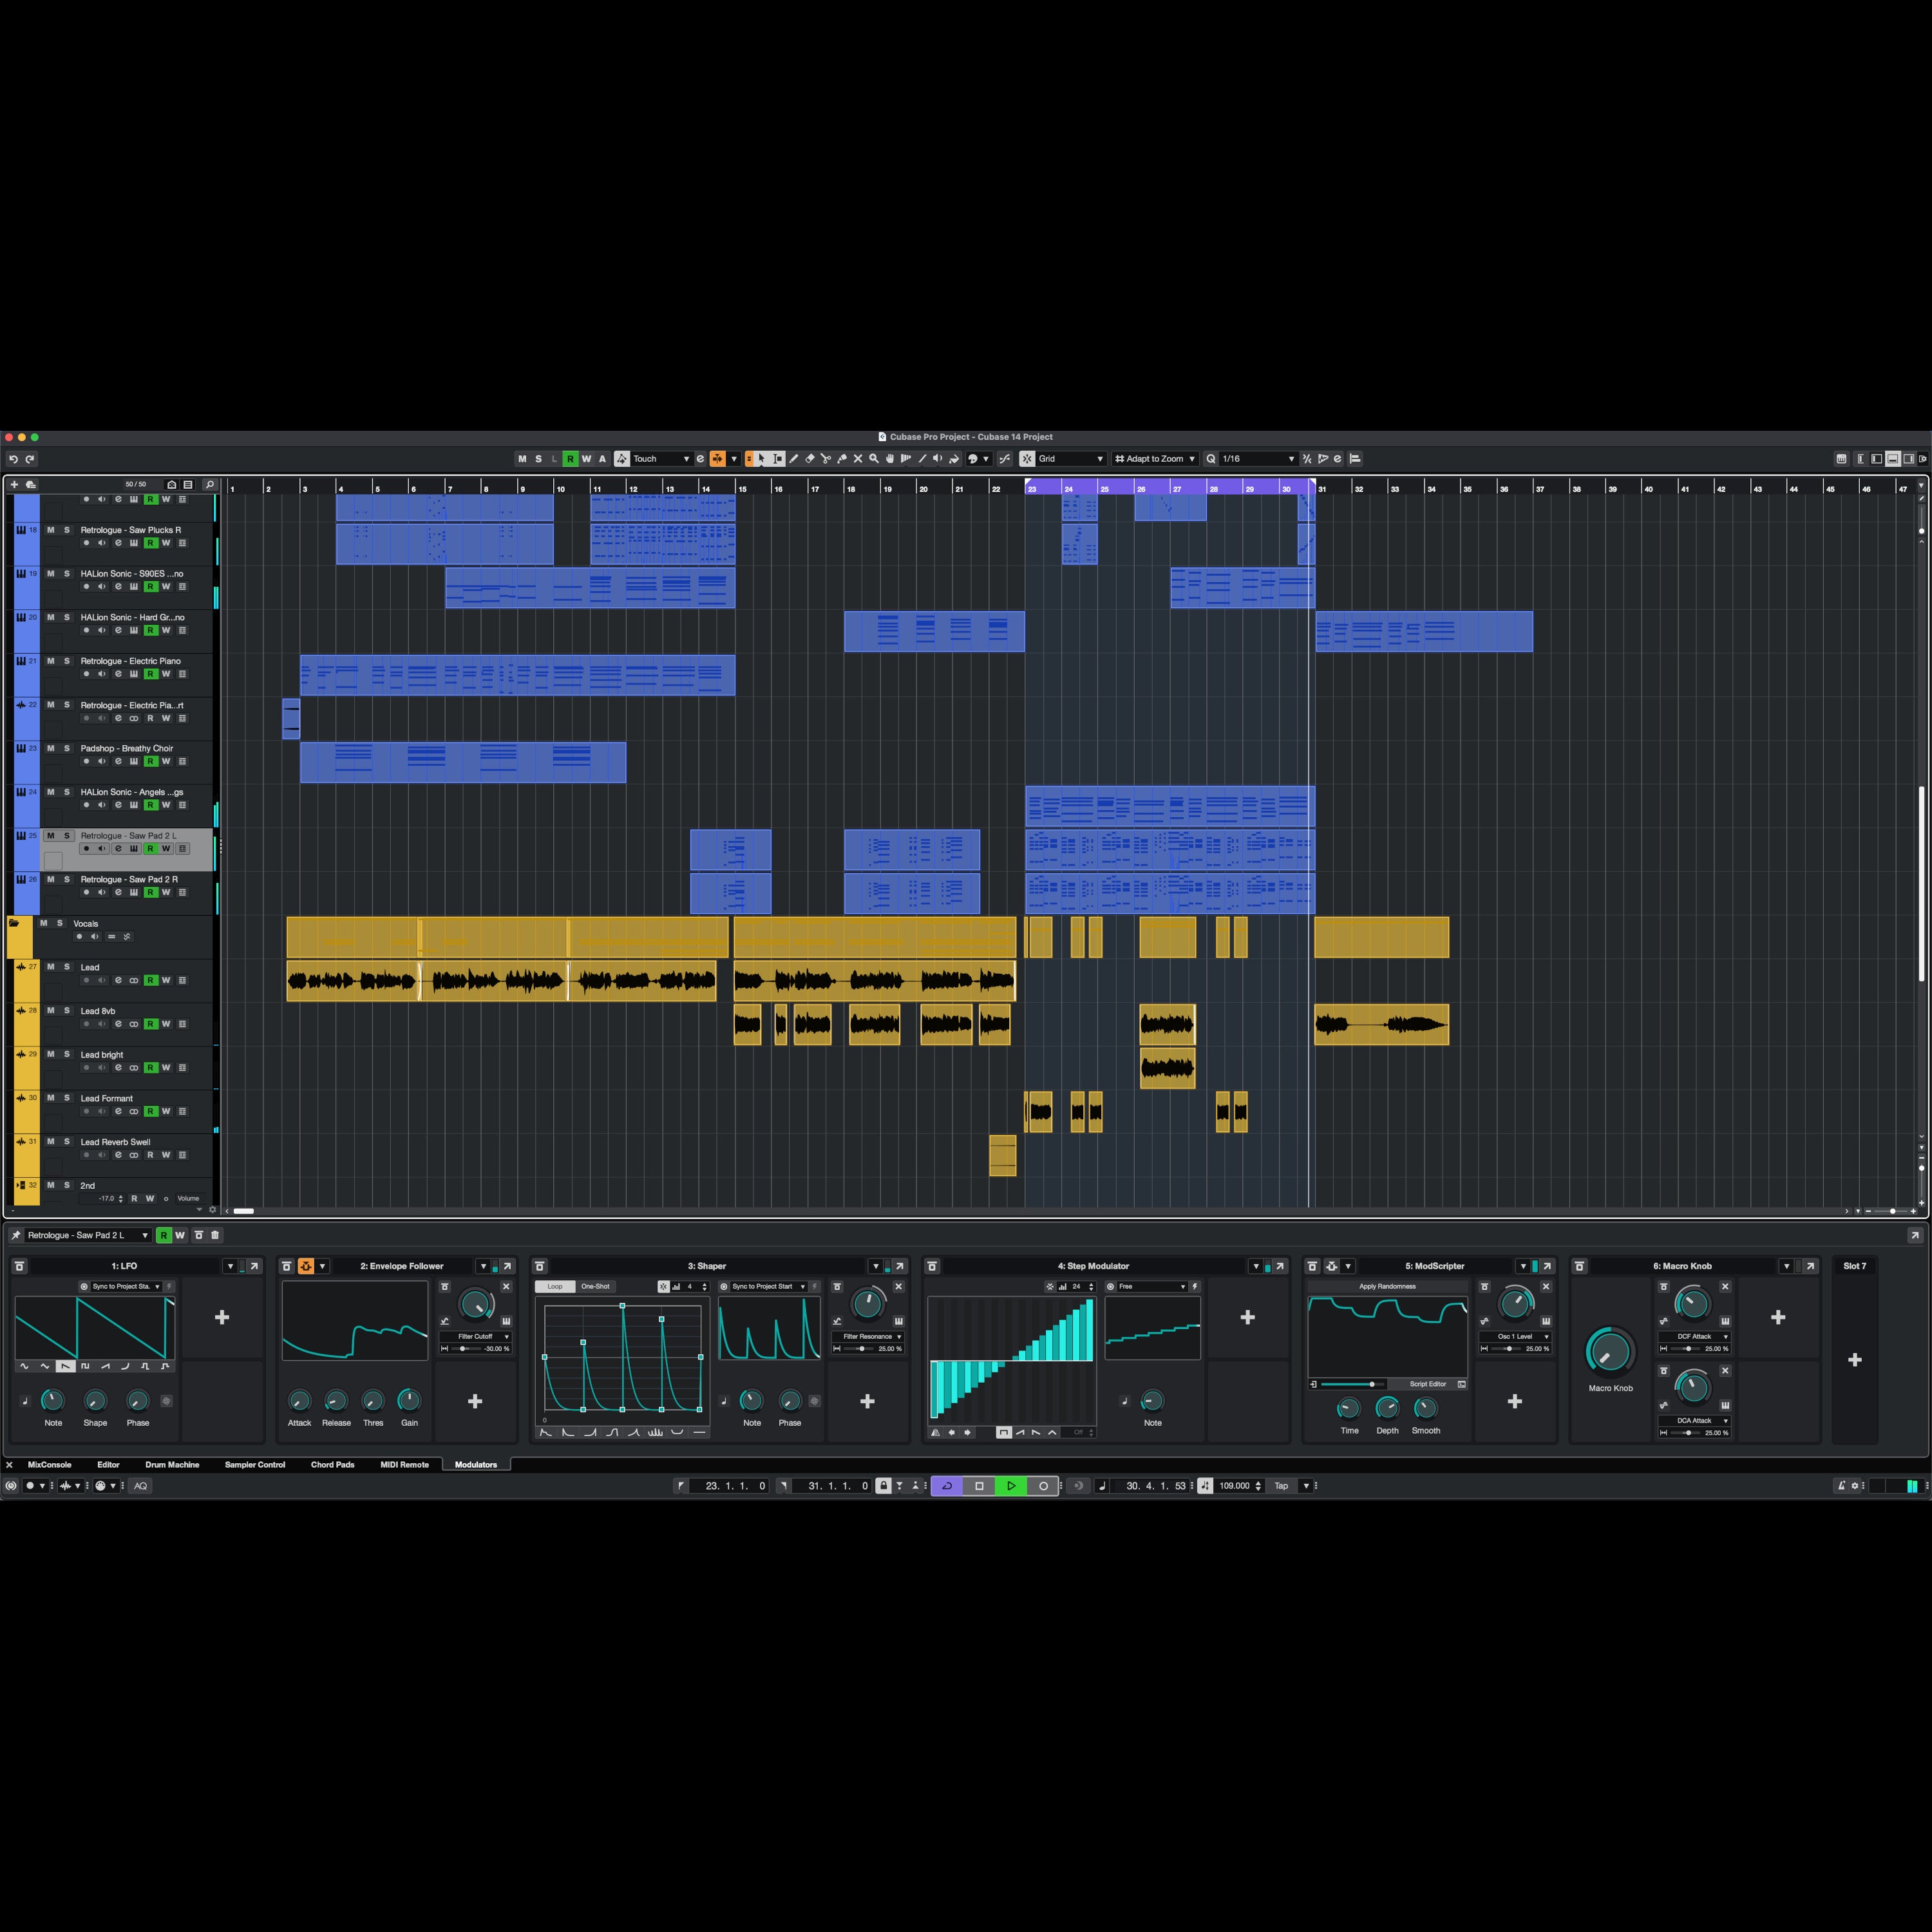Click the Play transport button
The width and height of the screenshot is (1932, 1932).
[x=1011, y=1486]
